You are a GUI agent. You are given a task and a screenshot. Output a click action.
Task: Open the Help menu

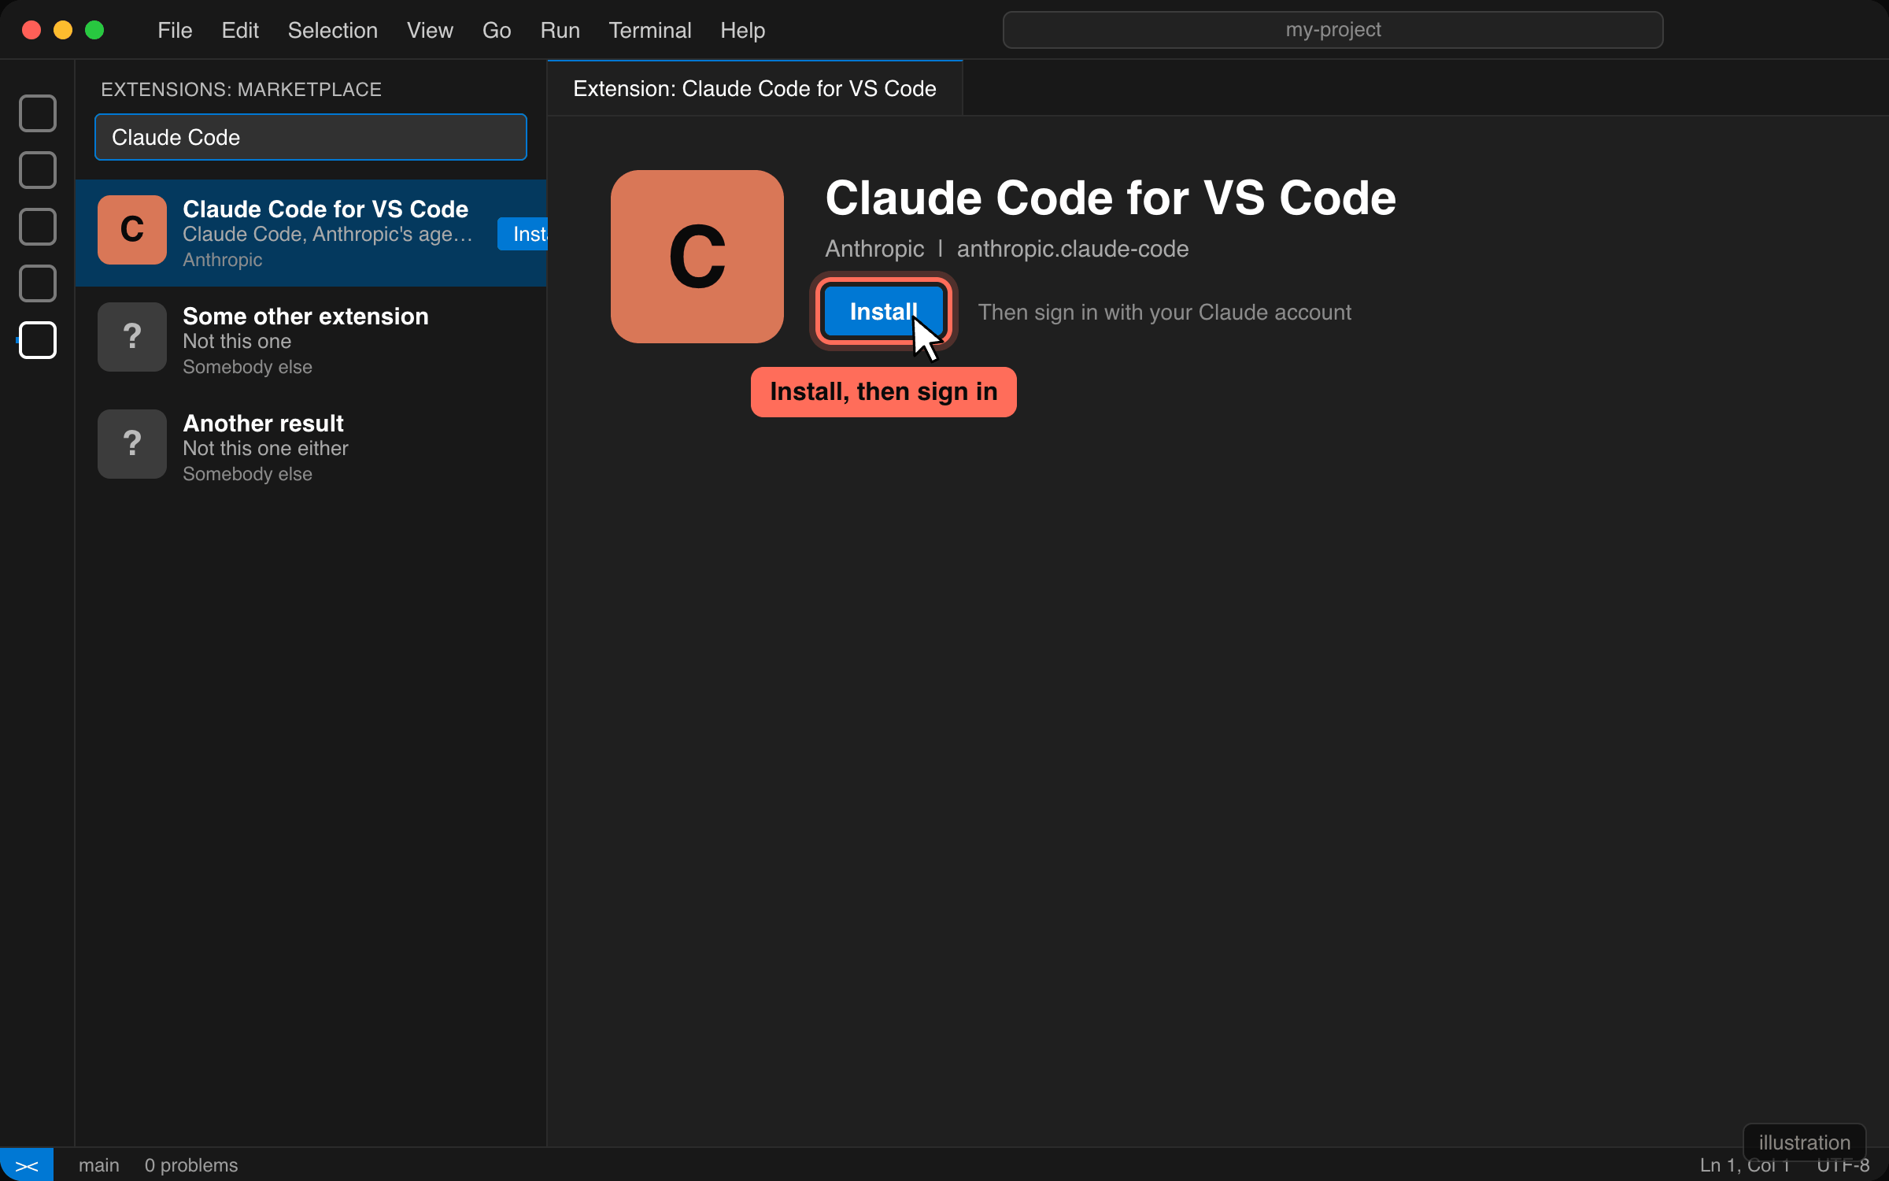tap(742, 30)
